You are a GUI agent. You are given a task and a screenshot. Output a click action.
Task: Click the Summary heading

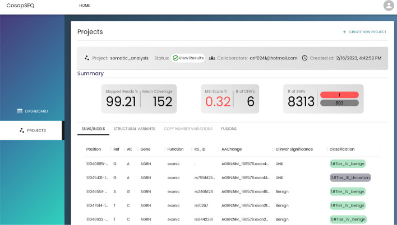point(90,73)
